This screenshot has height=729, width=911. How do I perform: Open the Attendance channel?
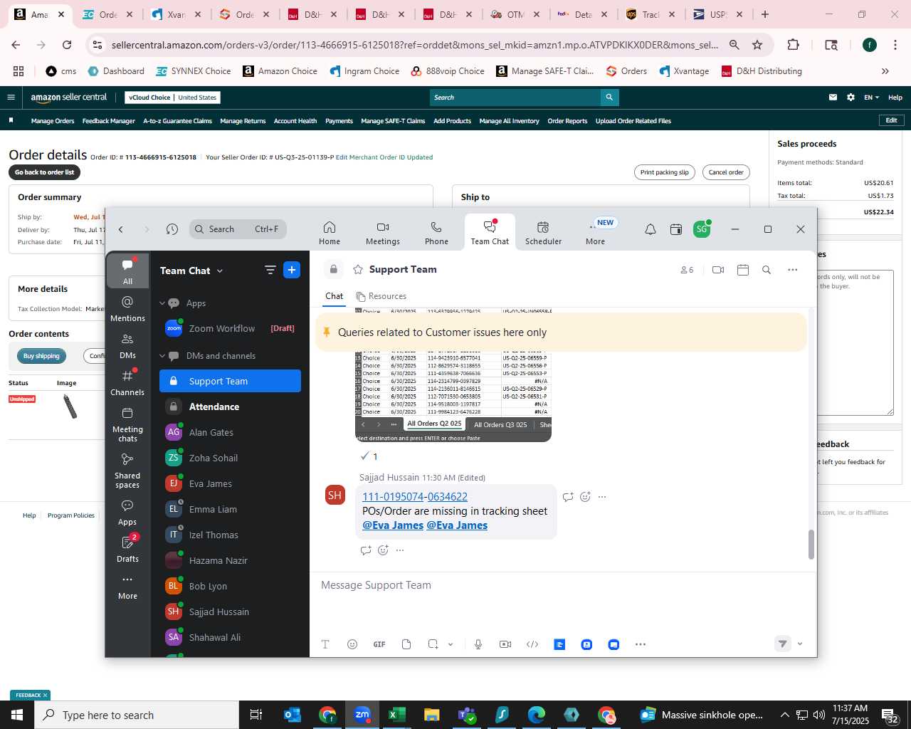click(x=230, y=407)
